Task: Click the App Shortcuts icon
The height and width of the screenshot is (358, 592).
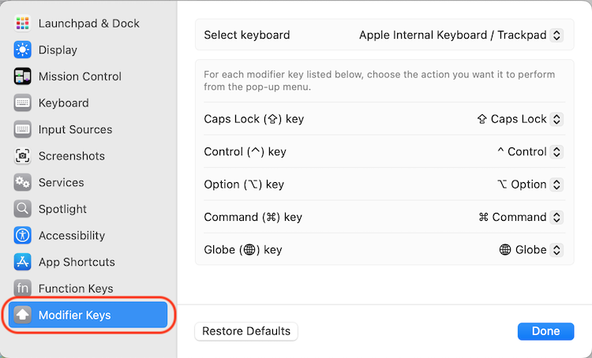Action: pos(22,262)
